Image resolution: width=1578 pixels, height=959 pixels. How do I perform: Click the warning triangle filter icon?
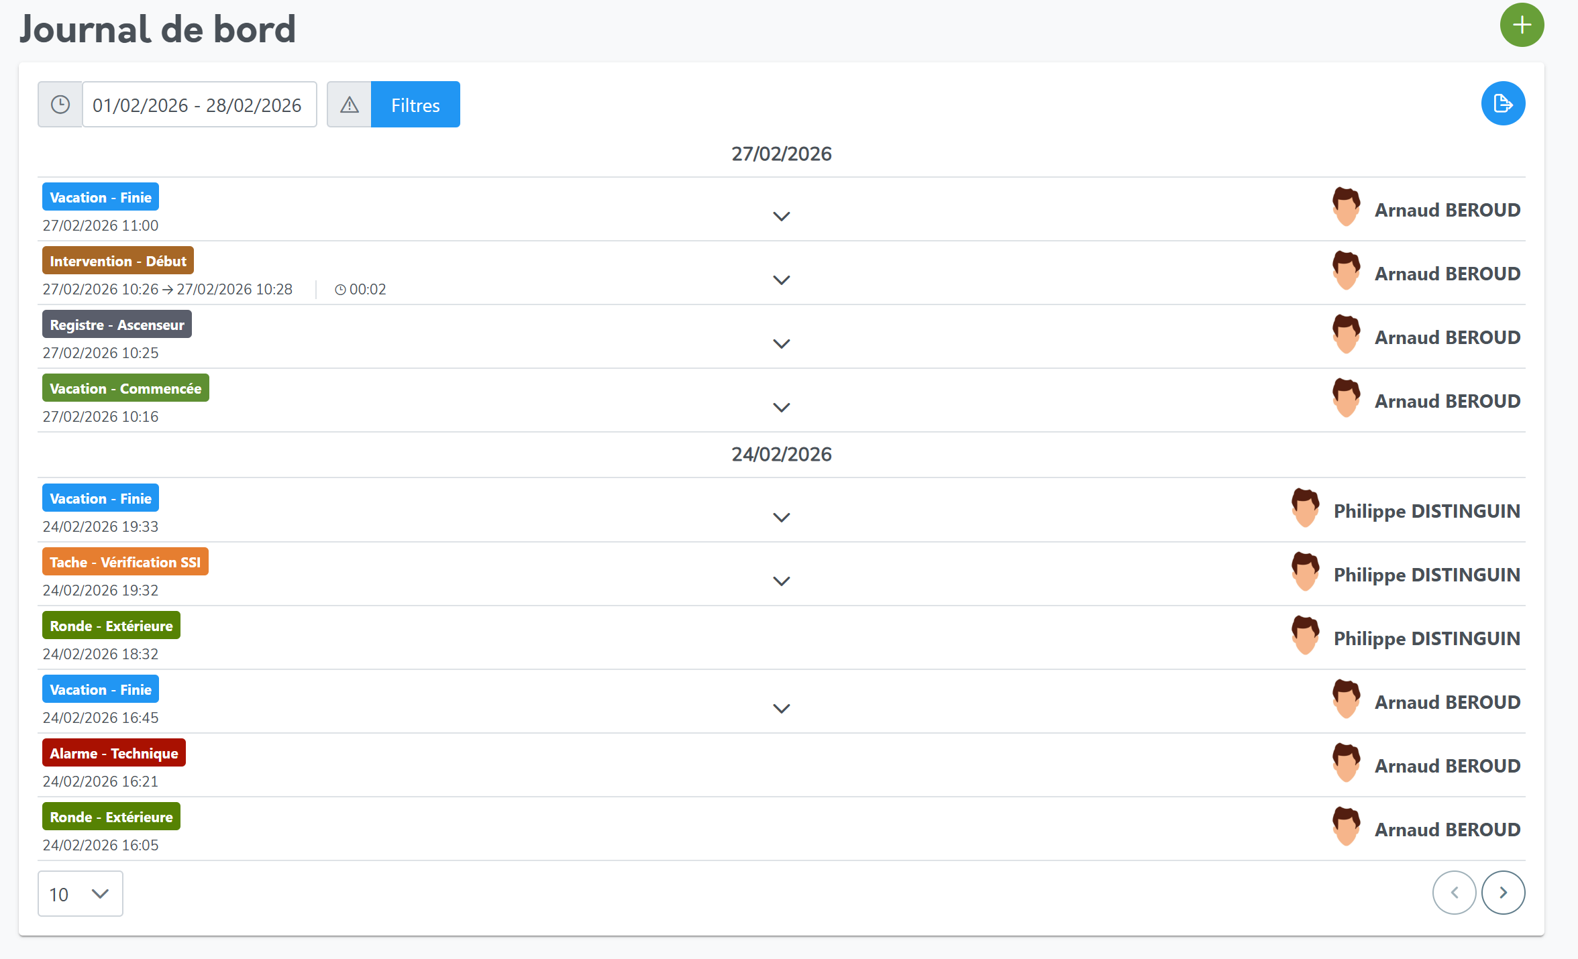click(349, 105)
